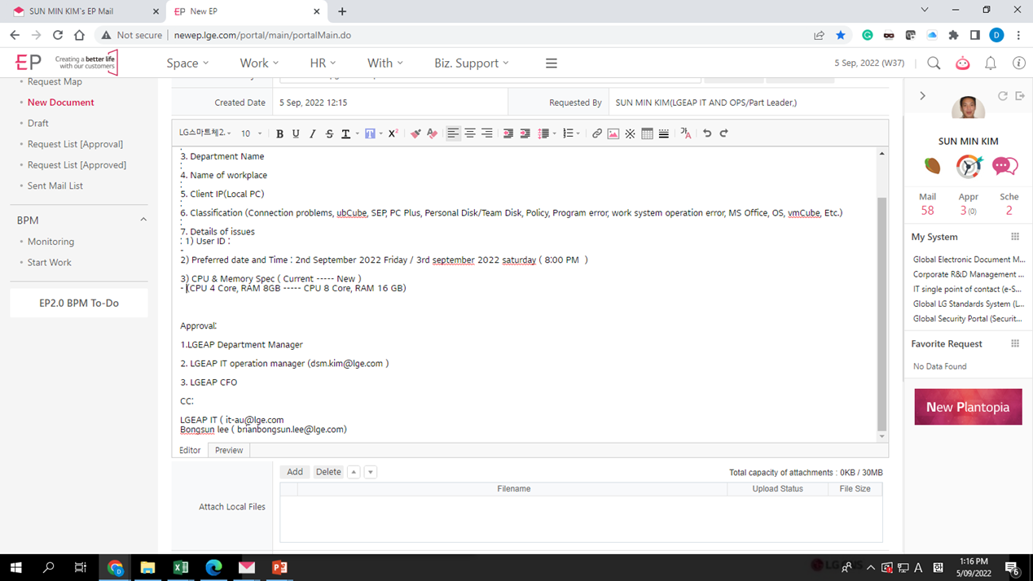This screenshot has height=581, width=1033.
Task: Click the Delete attachment button
Action: coord(328,472)
